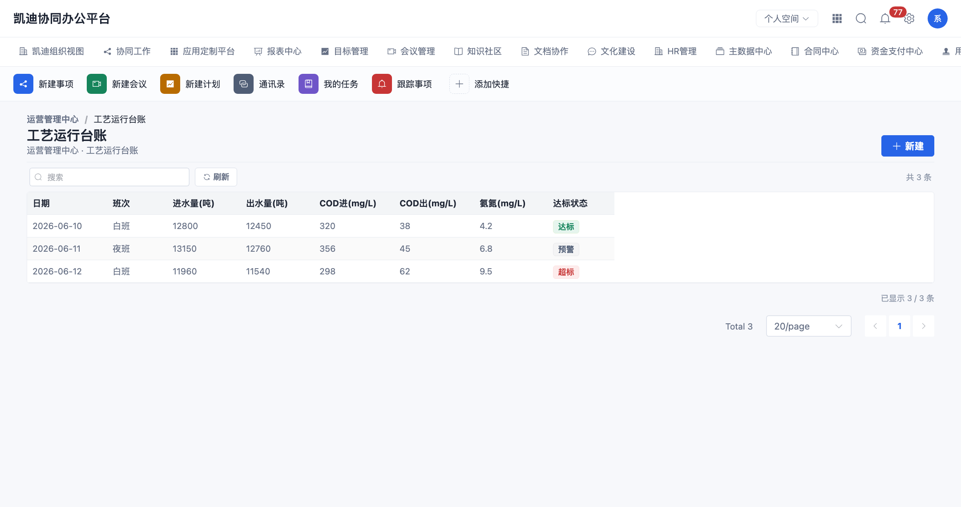Screen dimensions: 961x507
Task: Open the HR管理 menu
Action: point(675,52)
